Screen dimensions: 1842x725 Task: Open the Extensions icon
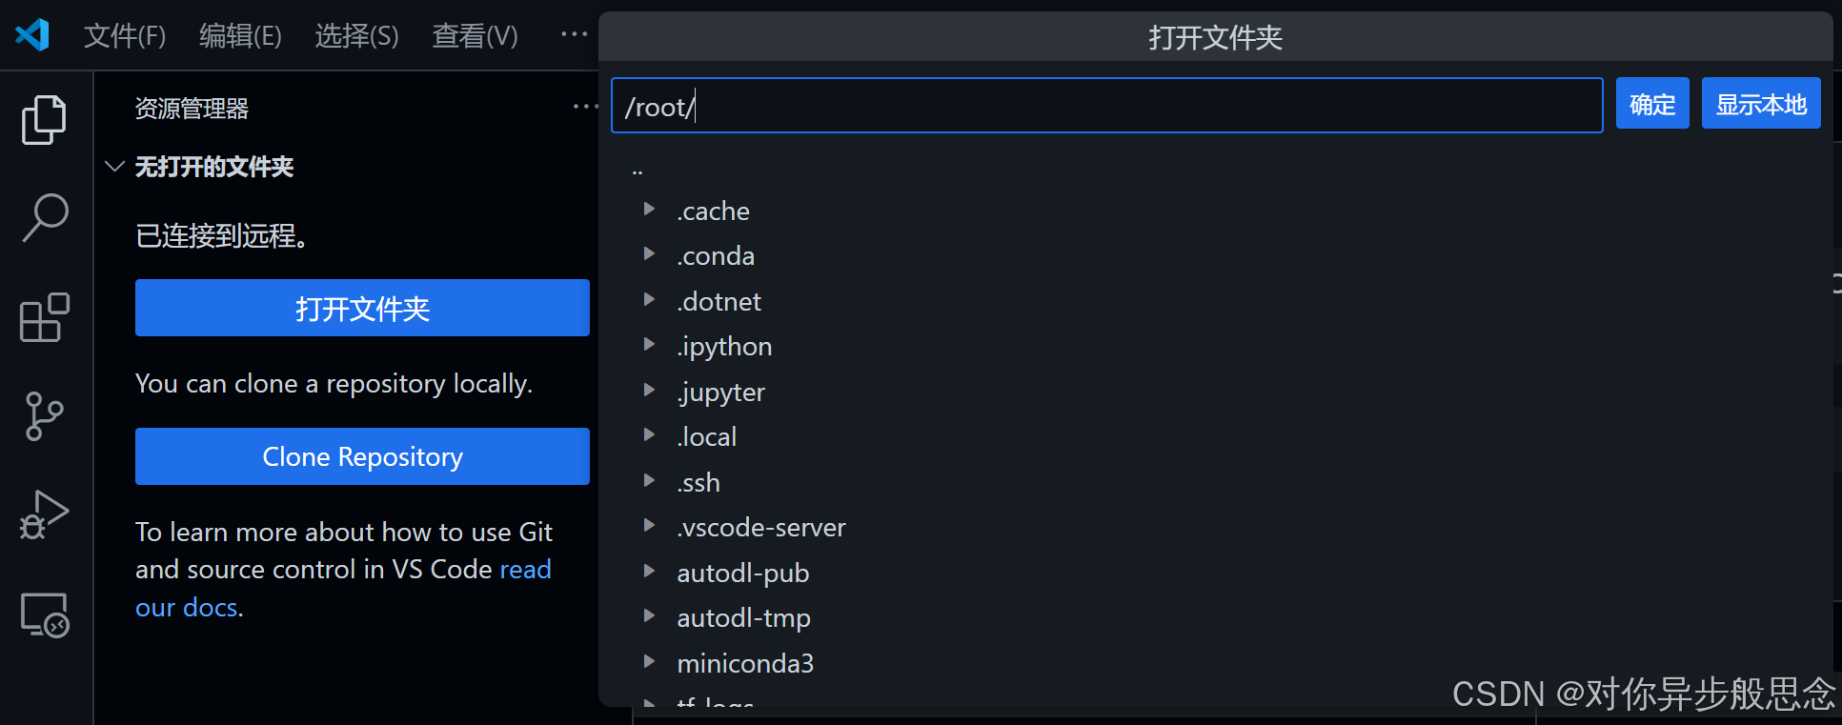(43, 317)
